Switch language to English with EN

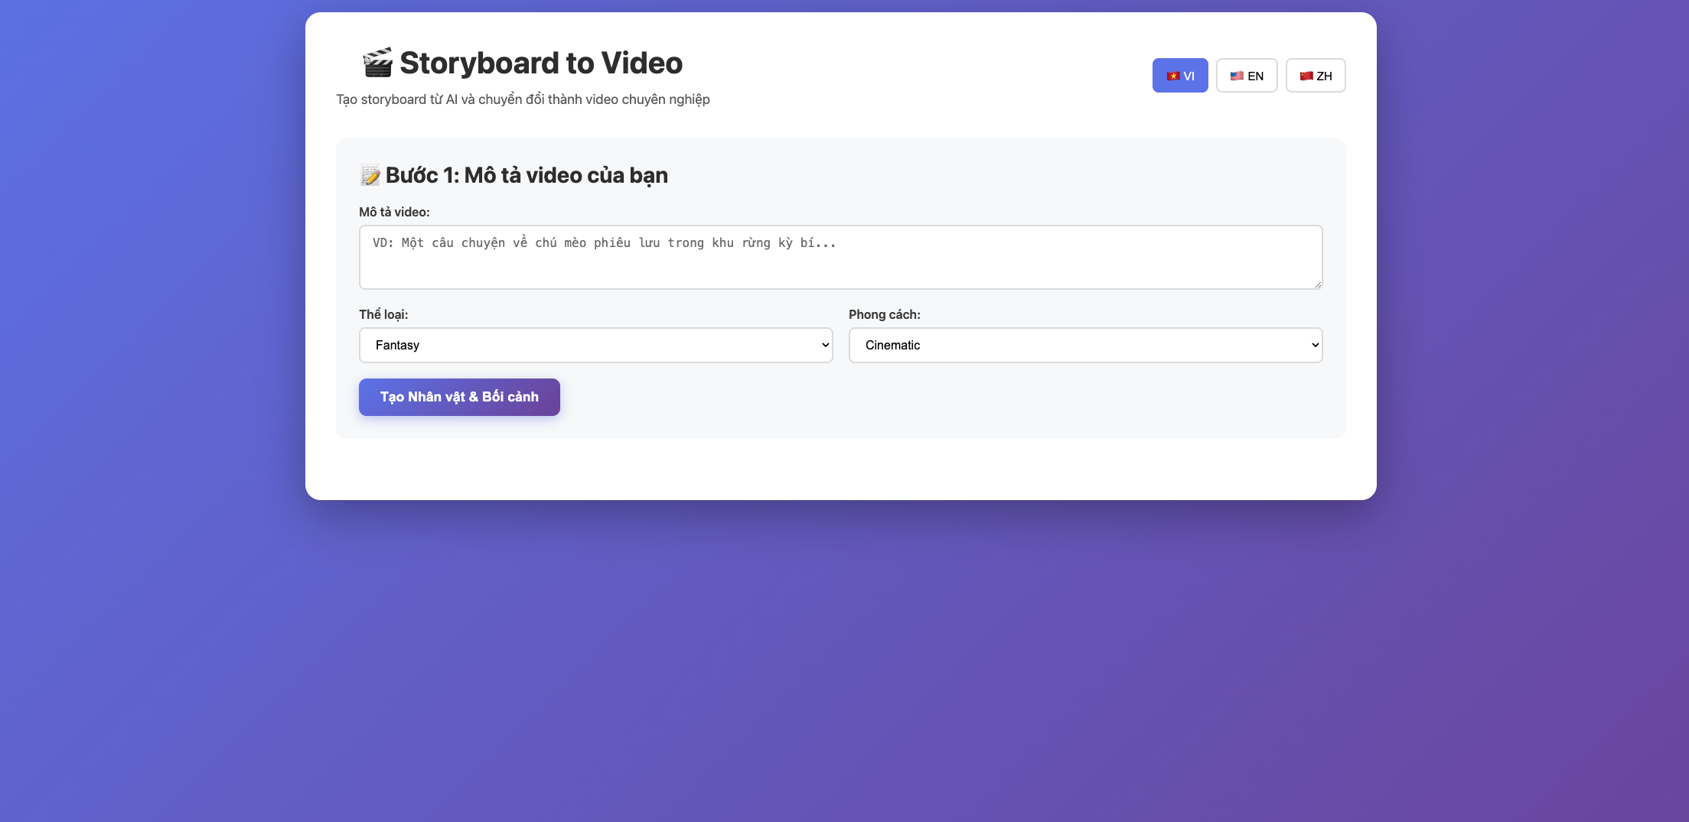click(x=1247, y=76)
